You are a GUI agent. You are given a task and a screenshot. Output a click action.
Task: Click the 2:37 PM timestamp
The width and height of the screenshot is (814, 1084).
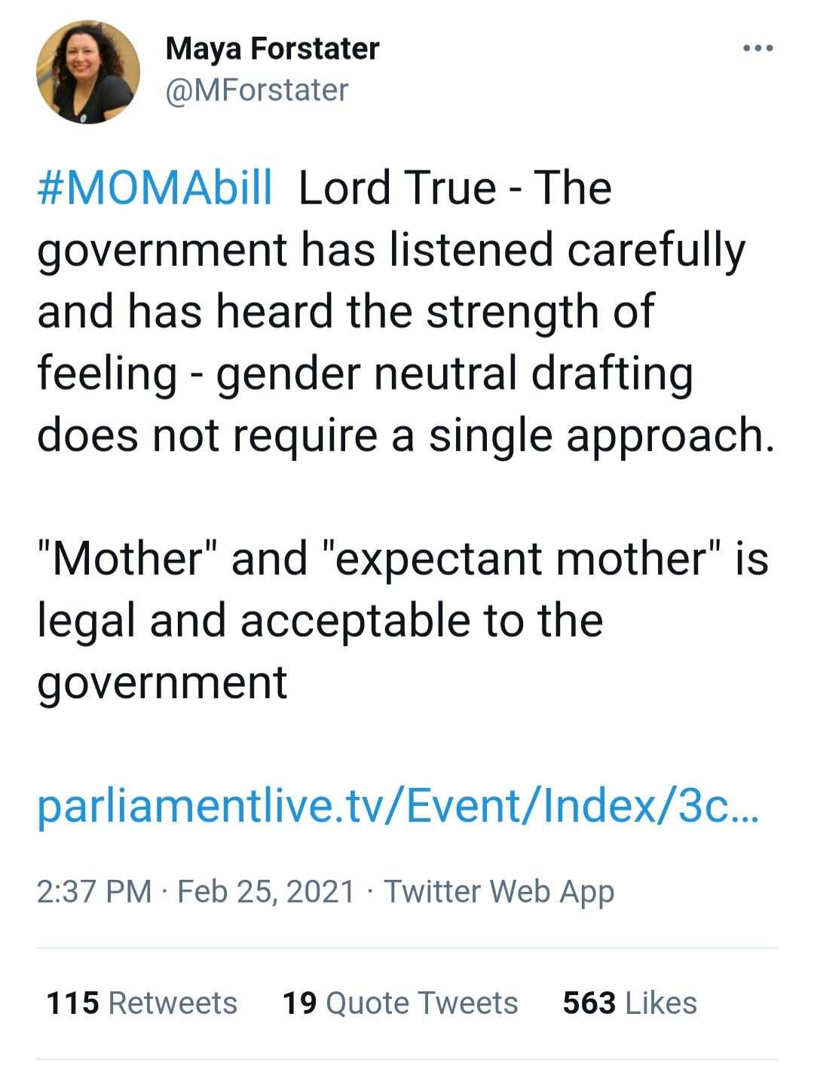[x=94, y=892]
